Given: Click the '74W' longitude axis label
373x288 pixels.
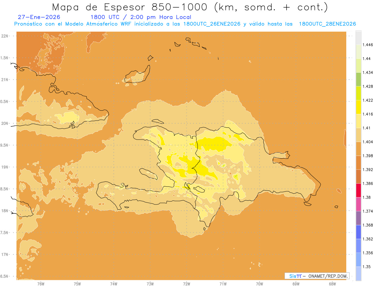Looking at the screenshot, I should click(114, 284).
